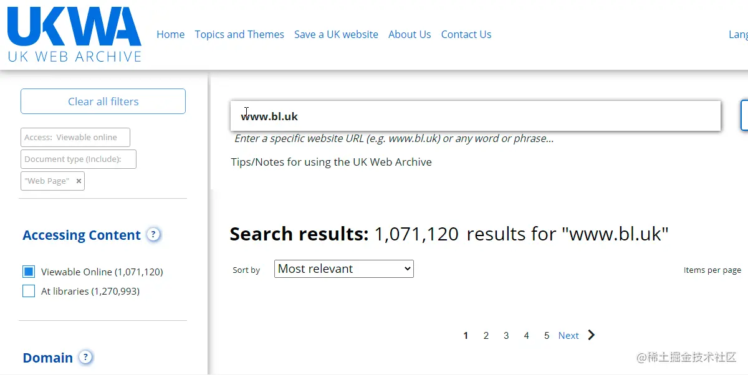748x375 pixels.
Task: Select current page 1 in pagination
Action: (466, 336)
